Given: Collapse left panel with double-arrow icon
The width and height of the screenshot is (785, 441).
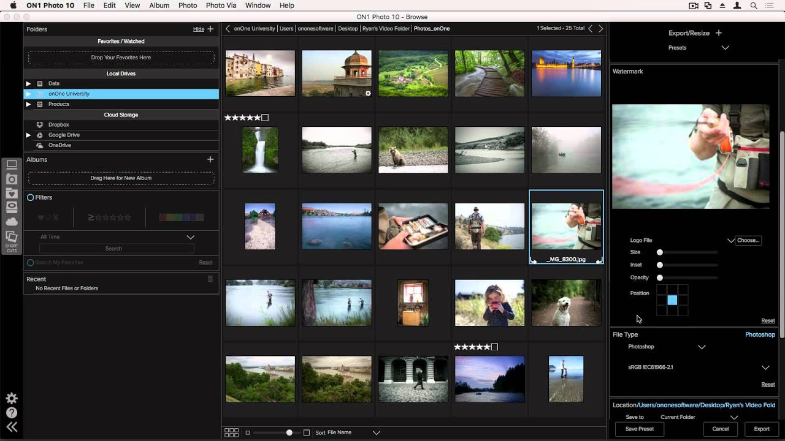Looking at the screenshot, I should pyautogui.click(x=12, y=428).
